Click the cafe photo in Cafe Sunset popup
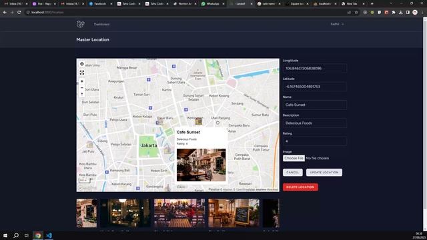Viewport: 427px width, 240px height. [x=201, y=165]
